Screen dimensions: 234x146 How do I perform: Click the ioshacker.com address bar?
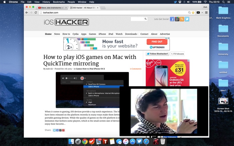click(x=113, y=13)
